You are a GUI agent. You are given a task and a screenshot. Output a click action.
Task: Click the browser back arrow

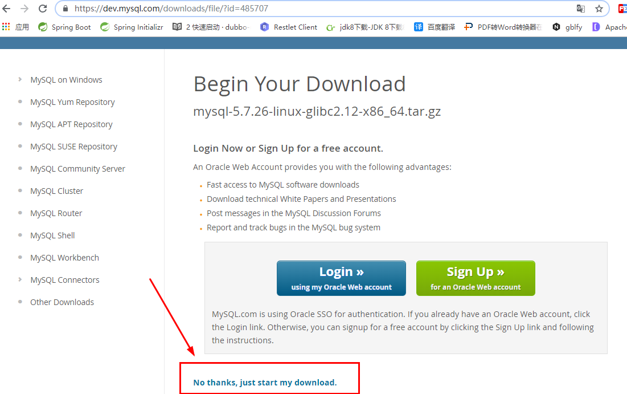tap(6, 9)
